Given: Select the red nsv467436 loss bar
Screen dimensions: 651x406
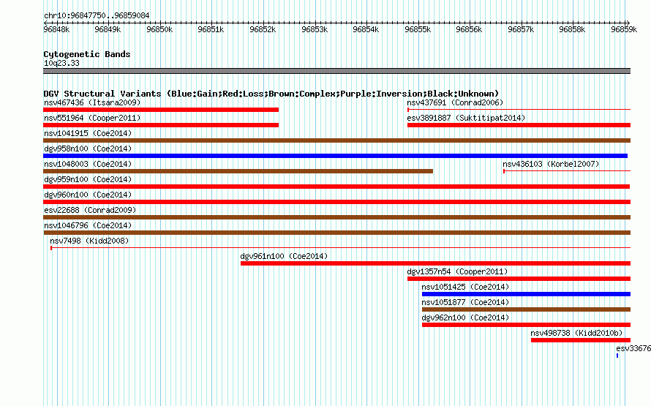Looking at the screenshot, I should (161, 110).
